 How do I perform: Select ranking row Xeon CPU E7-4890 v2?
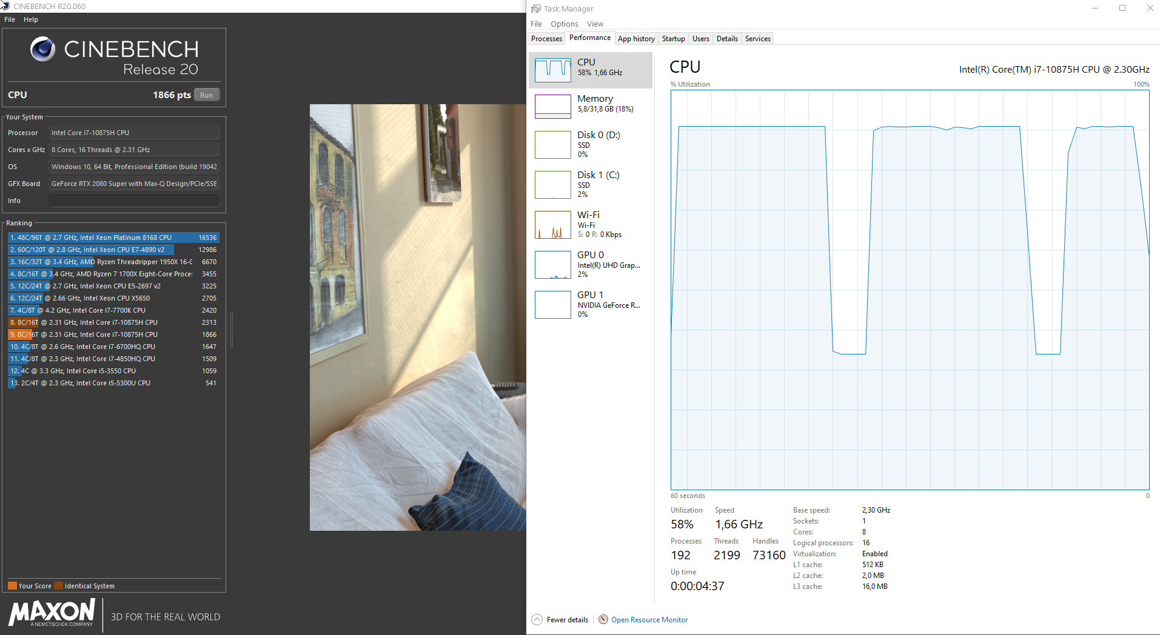(x=113, y=250)
